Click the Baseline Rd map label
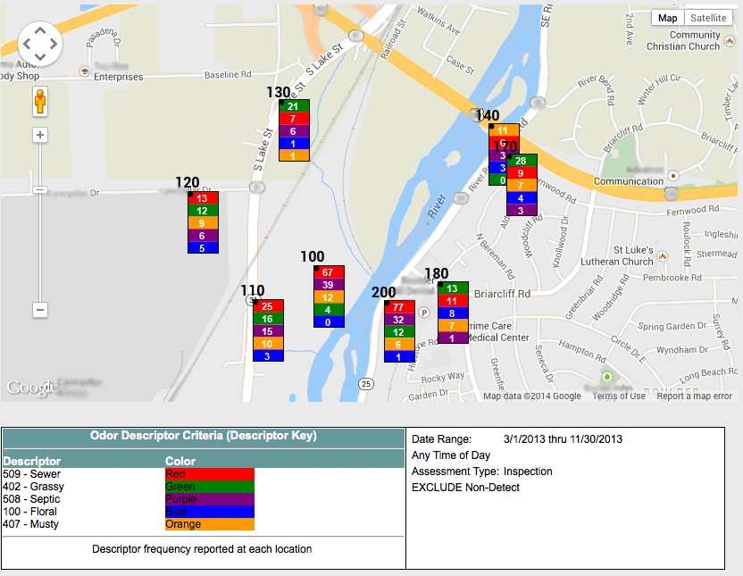 point(228,75)
